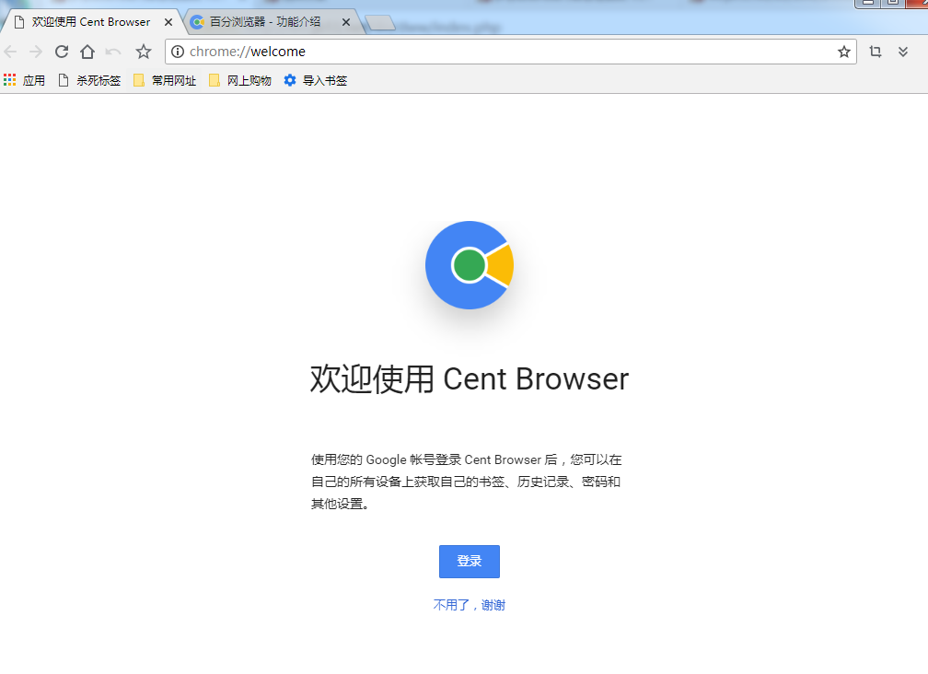Open the browser menu double-chevron

(x=903, y=52)
